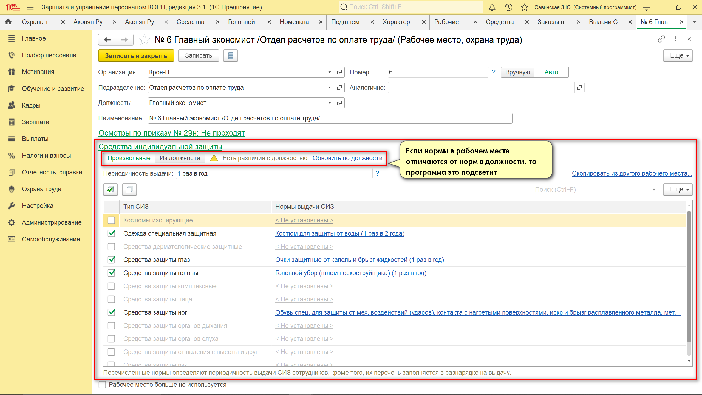Click Обновить по должности link
The width and height of the screenshot is (702, 395).
click(347, 158)
